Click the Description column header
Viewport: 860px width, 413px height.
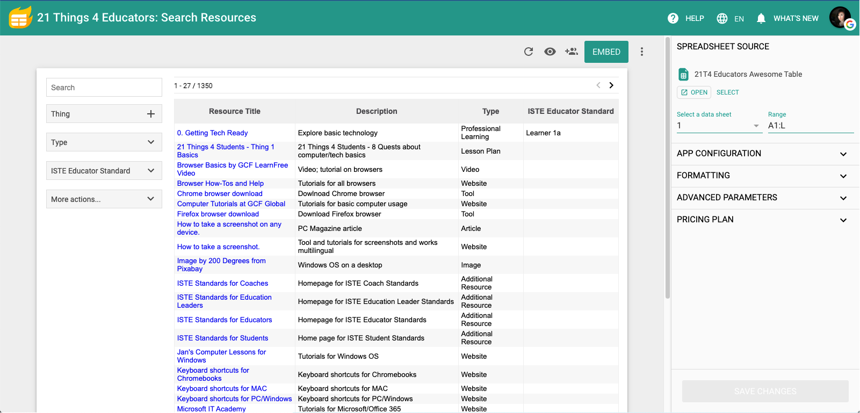(377, 111)
